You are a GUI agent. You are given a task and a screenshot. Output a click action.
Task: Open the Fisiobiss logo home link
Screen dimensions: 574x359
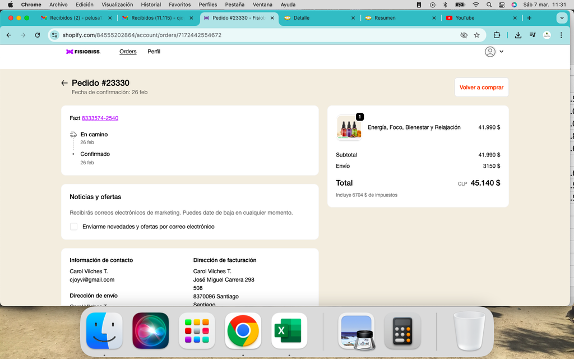(x=83, y=52)
